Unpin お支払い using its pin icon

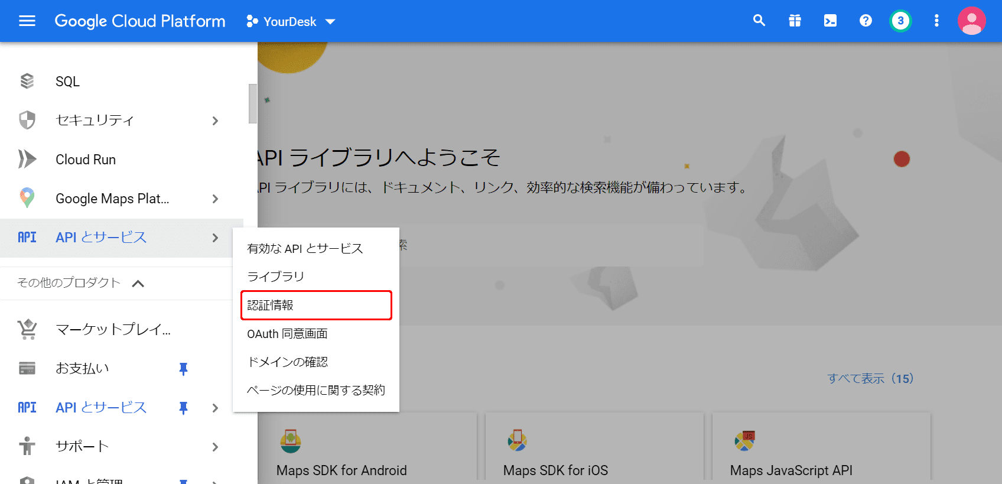click(183, 369)
